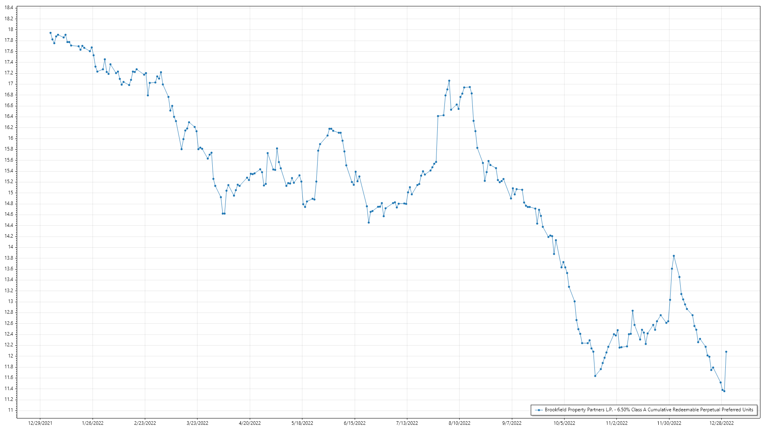Click the 3/23/2022 x-axis date label
The image size is (766, 430).
(x=197, y=423)
